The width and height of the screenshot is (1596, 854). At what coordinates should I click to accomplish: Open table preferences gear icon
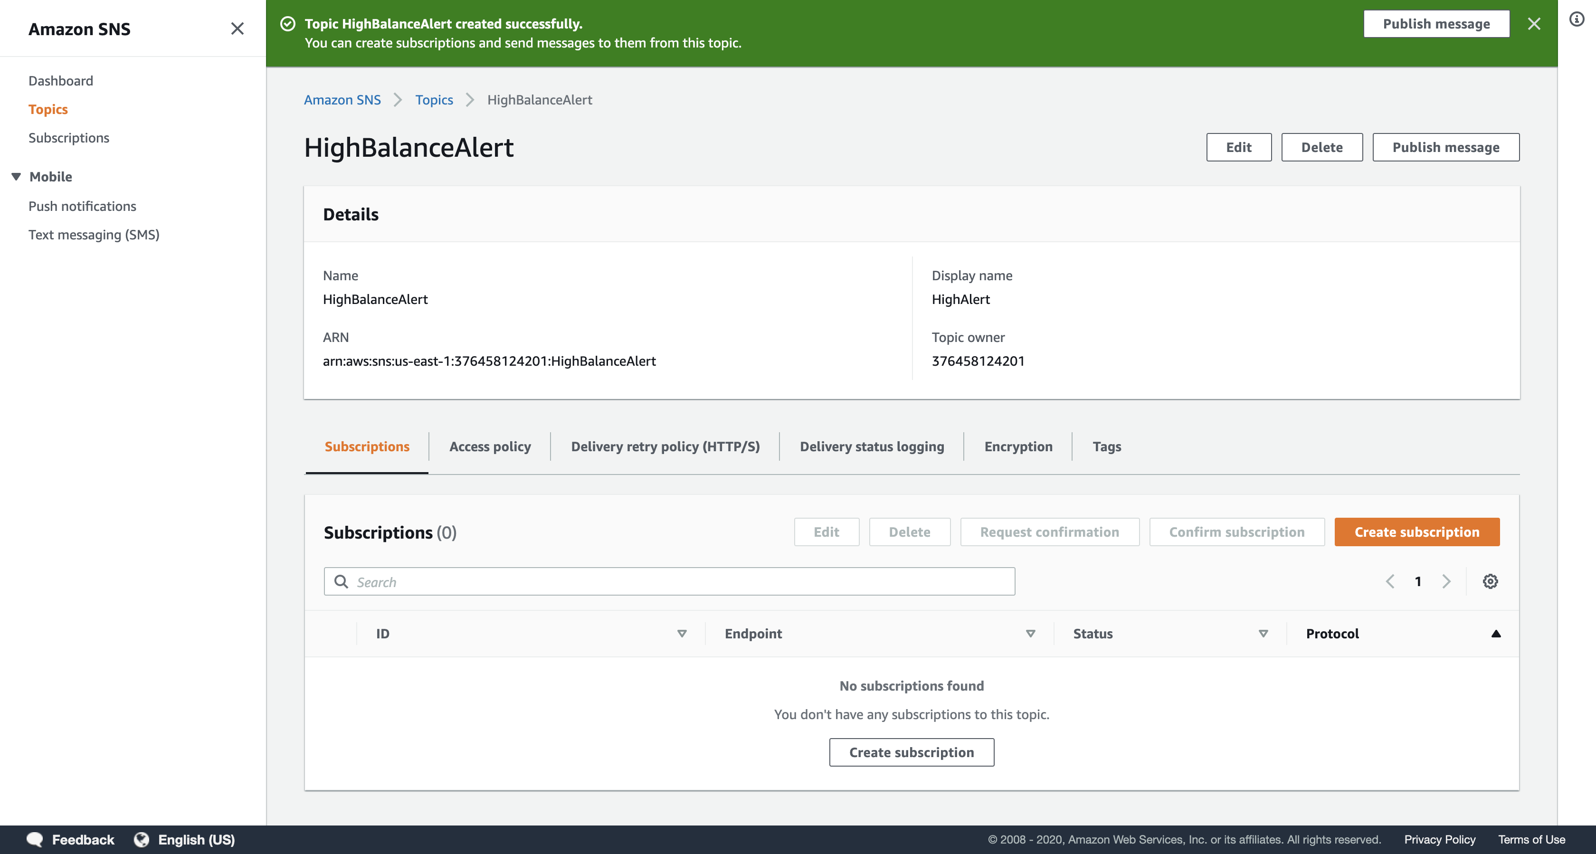tap(1490, 581)
